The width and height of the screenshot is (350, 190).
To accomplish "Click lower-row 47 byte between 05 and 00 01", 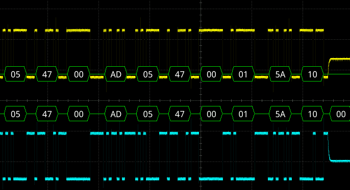I will (x=180, y=114).
